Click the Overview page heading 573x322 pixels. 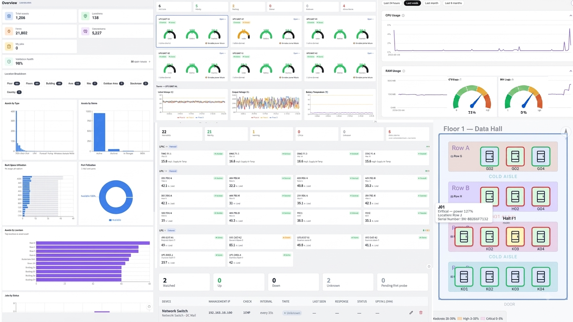(x=10, y=3)
